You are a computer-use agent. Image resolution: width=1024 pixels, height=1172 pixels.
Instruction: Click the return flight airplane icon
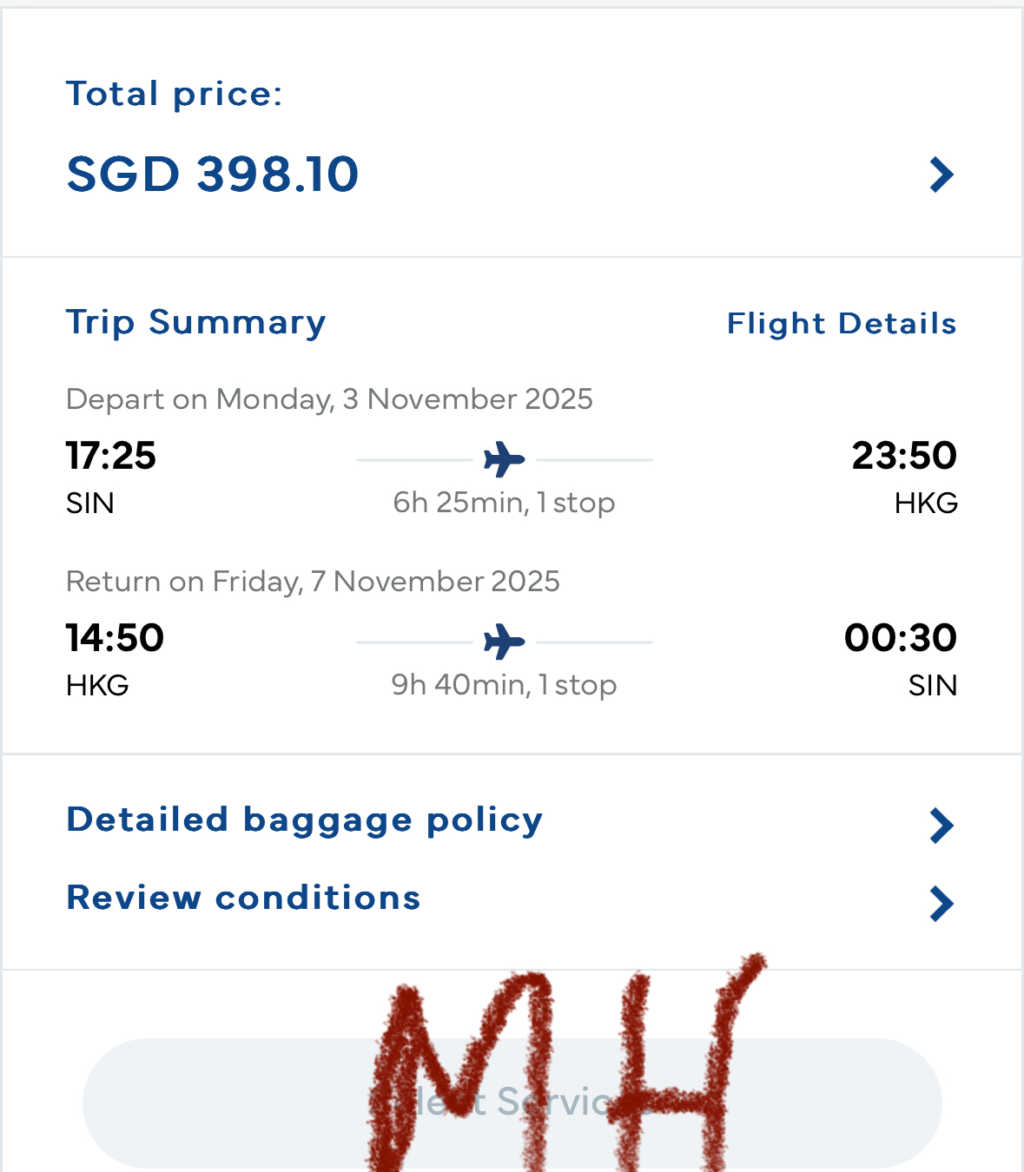[505, 642]
